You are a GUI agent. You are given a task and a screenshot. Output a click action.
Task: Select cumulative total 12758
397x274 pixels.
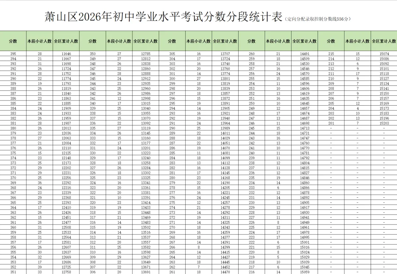coord(66,272)
